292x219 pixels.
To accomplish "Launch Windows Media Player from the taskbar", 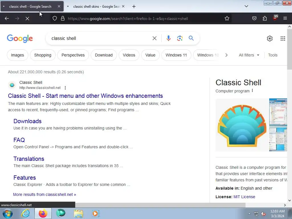I will [x=96, y=213].
